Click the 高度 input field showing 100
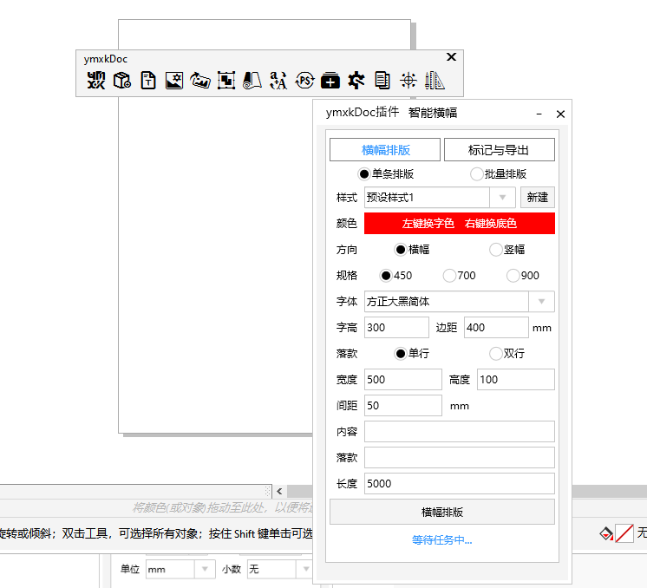 [516, 380]
